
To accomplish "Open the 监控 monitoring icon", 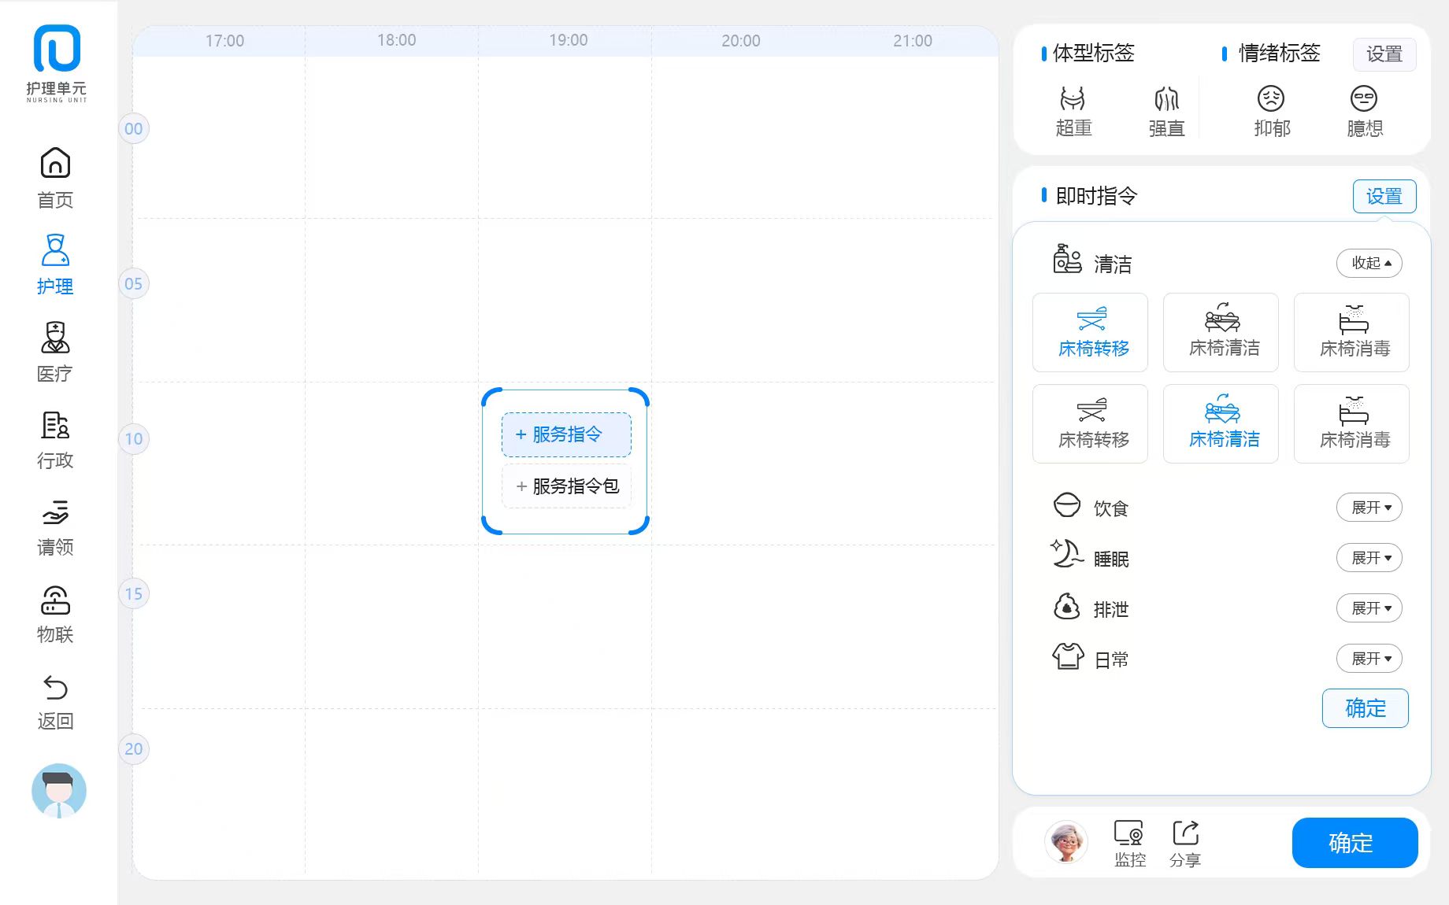I will coord(1129,842).
